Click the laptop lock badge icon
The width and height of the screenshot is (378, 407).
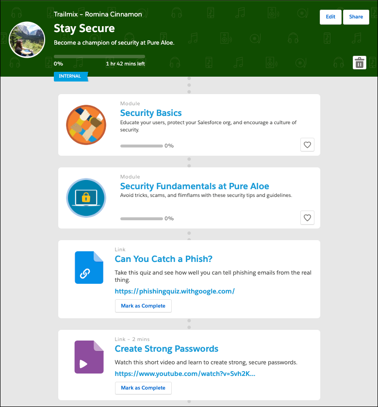pos(86,198)
